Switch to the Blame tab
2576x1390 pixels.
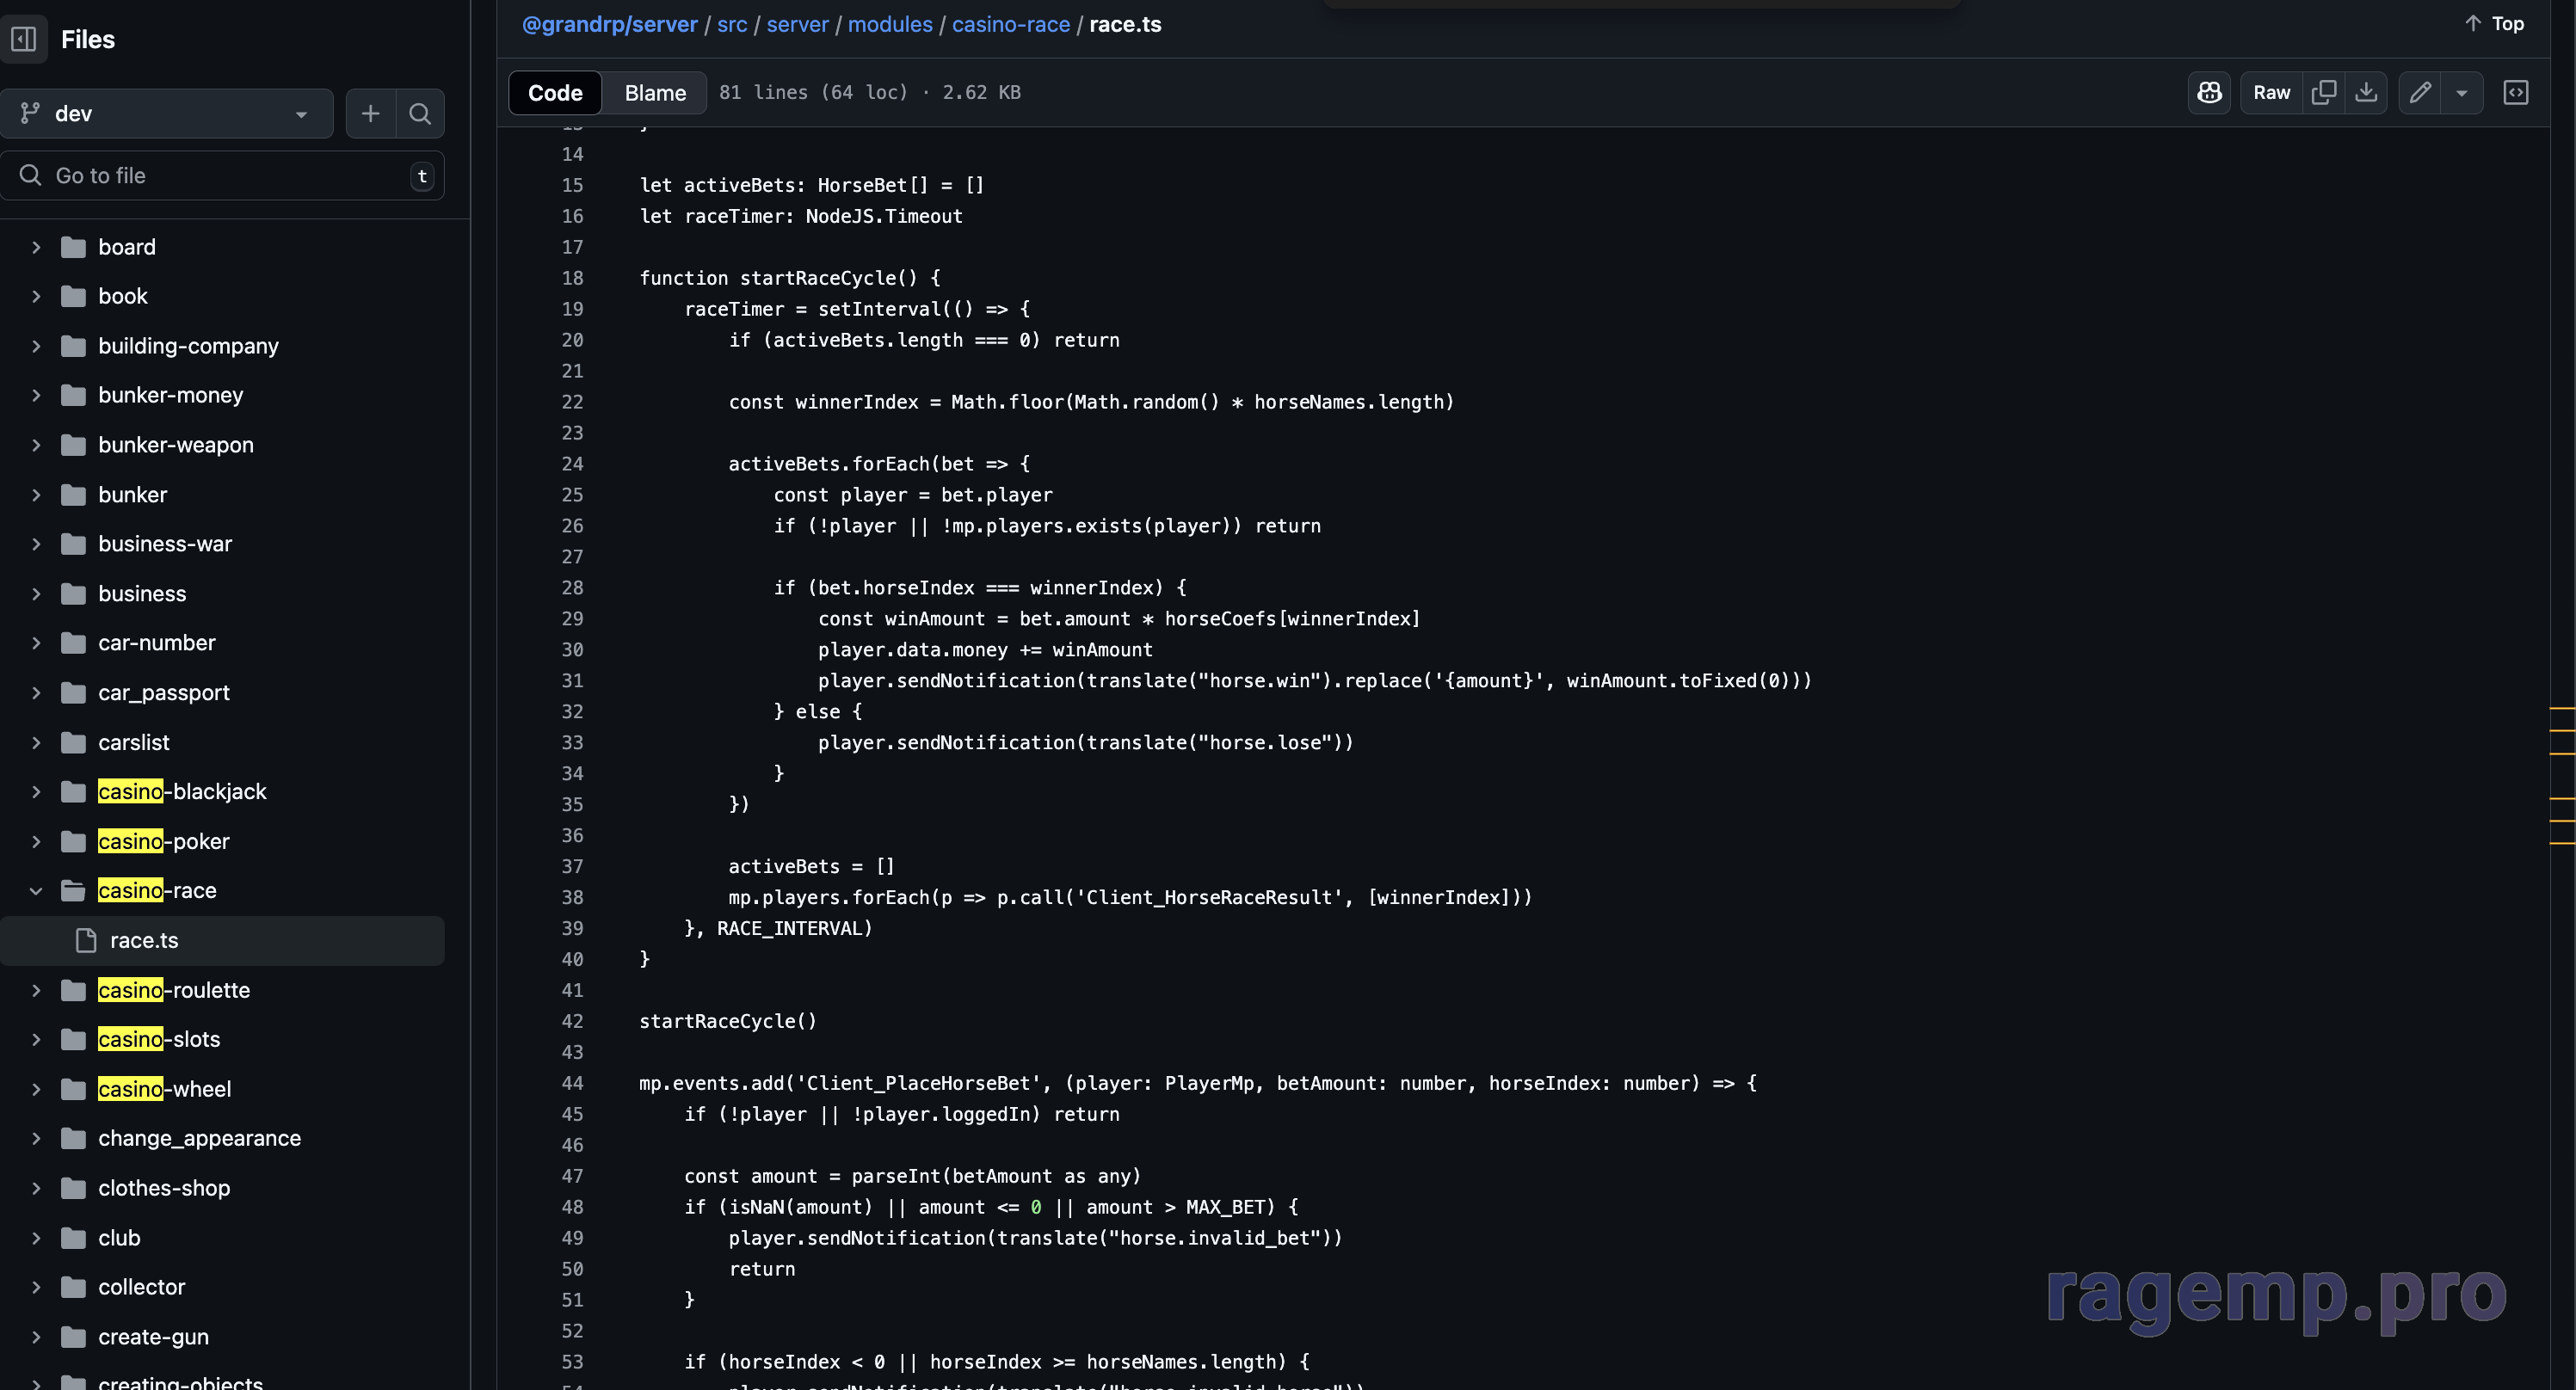coord(655,93)
